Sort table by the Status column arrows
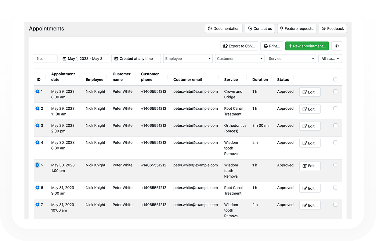The width and height of the screenshot is (376, 241). (x=293, y=77)
